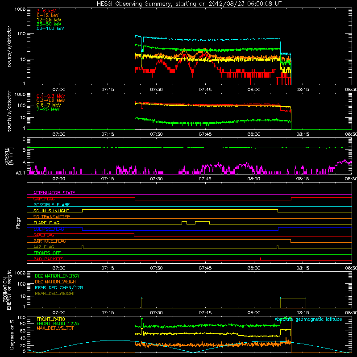Click the HESSI Observing Summary plot title
The image size is (357, 357).
pyautogui.click(x=189, y=4)
